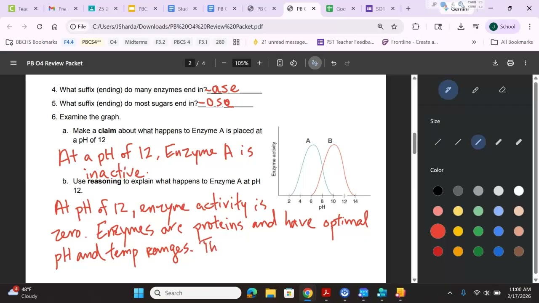Choose the second pen size
Viewport: 539px width, 303px height.
pyautogui.click(x=458, y=142)
